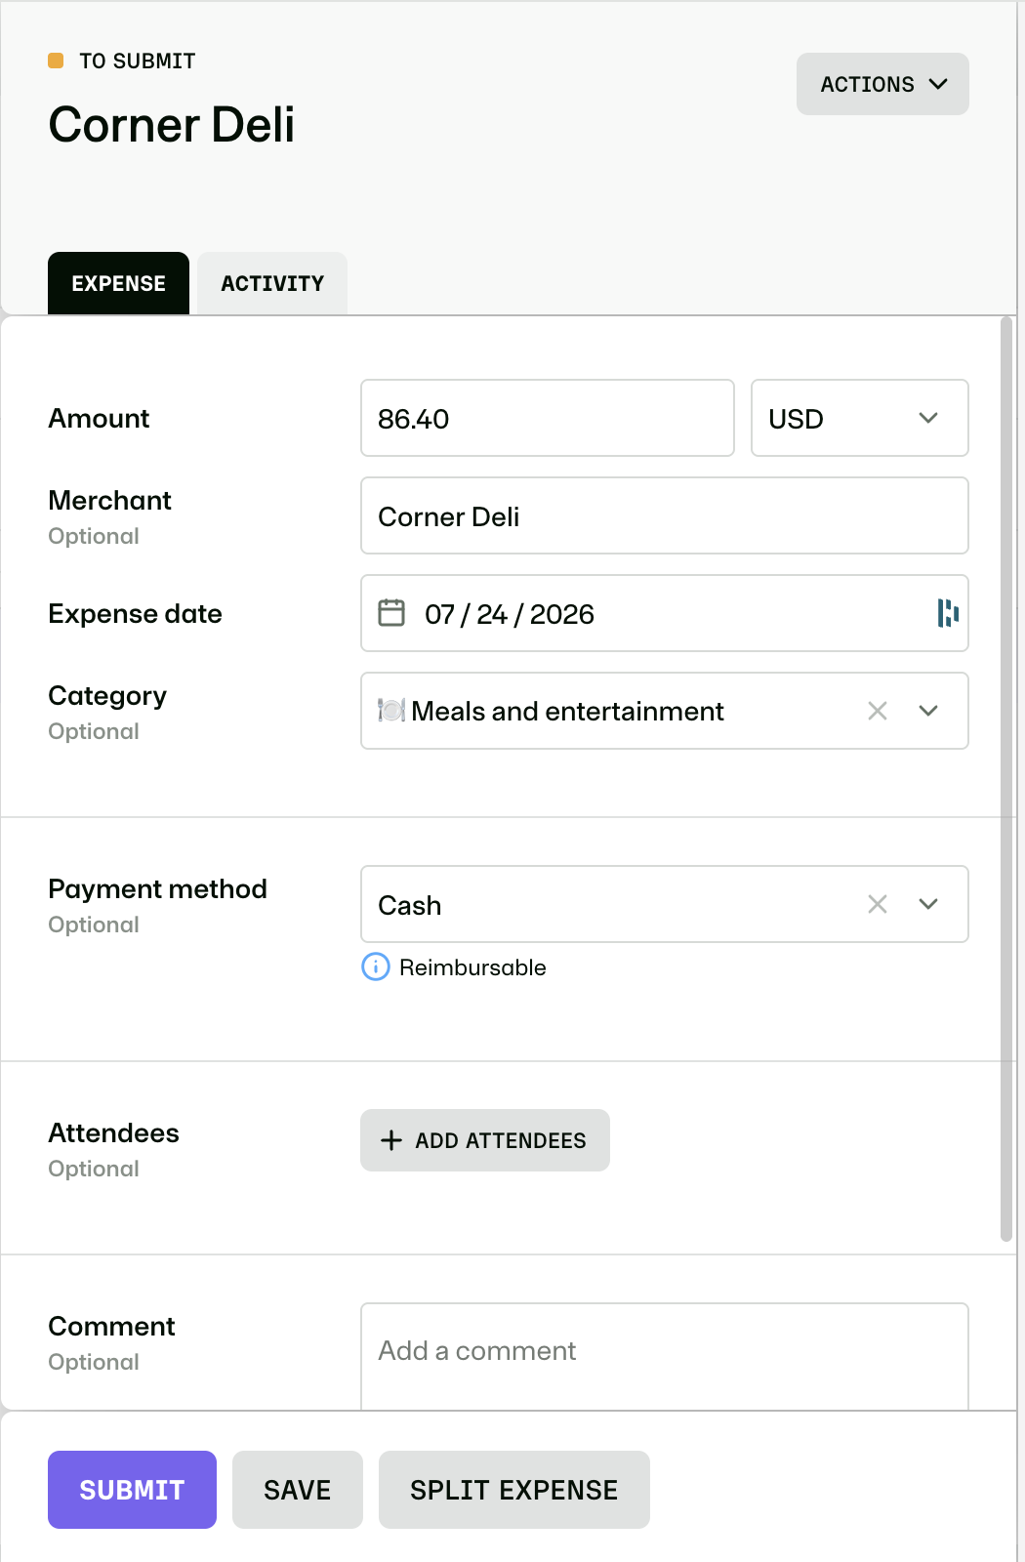Click the orange To Submit status dot
The image size is (1025, 1562).
(56, 61)
